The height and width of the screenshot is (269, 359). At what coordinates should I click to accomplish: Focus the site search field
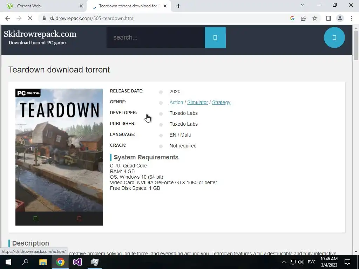click(x=156, y=37)
